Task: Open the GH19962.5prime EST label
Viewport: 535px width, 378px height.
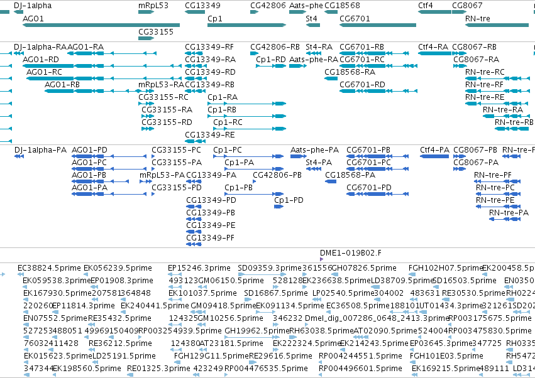Action: [257, 331]
